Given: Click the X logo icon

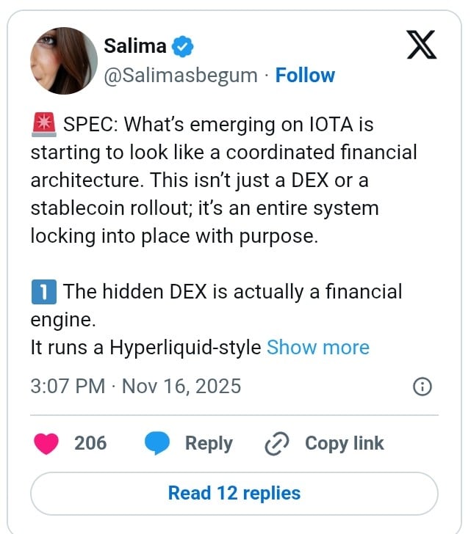Looking at the screenshot, I should pyautogui.click(x=421, y=45).
